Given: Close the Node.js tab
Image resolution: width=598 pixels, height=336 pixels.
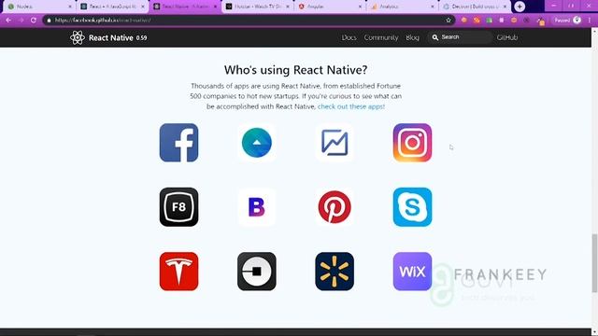Looking at the screenshot, I should (x=70, y=7).
